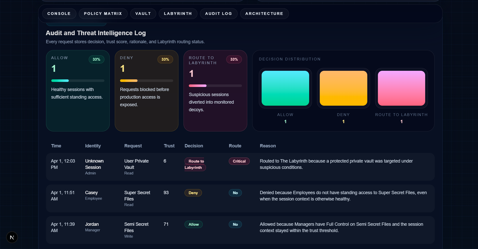478x249 pixels.
Task: Select the orange Deny block in Decision Distribution
Action: coord(343,88)
